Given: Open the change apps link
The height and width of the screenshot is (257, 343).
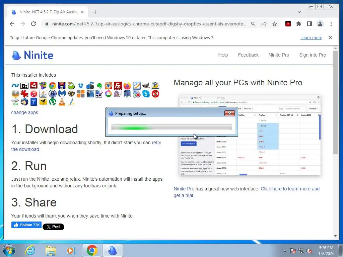Looking at the screenshot, I should tap(24, 112).
